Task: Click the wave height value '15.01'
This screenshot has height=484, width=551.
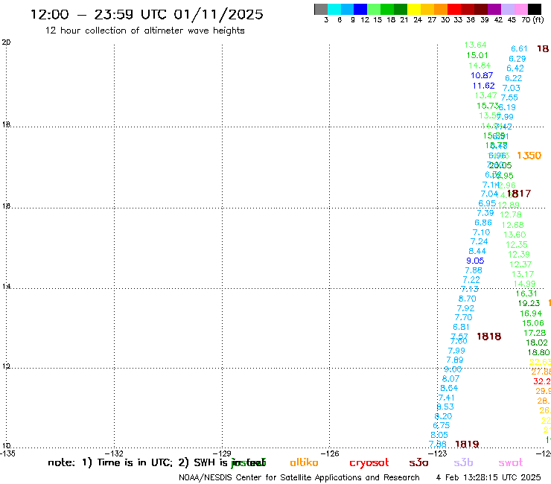Action: point(477,55)
